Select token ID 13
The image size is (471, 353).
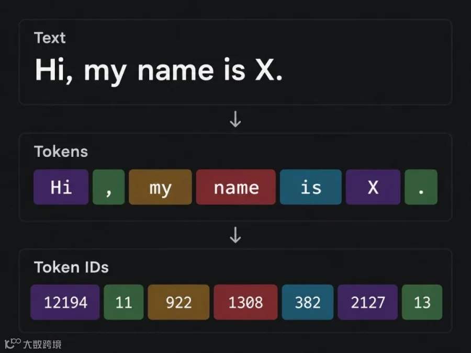[x=422, y=302]
